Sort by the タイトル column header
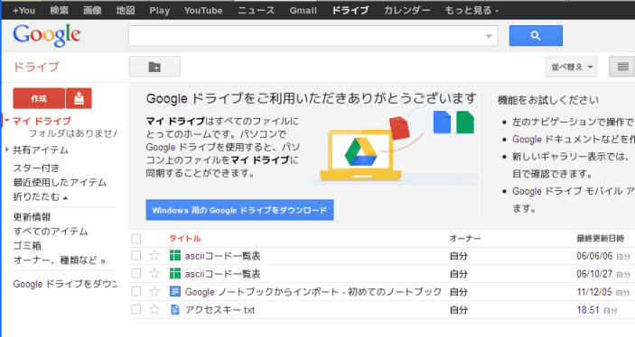635x337 pixels. coord(184,239)
